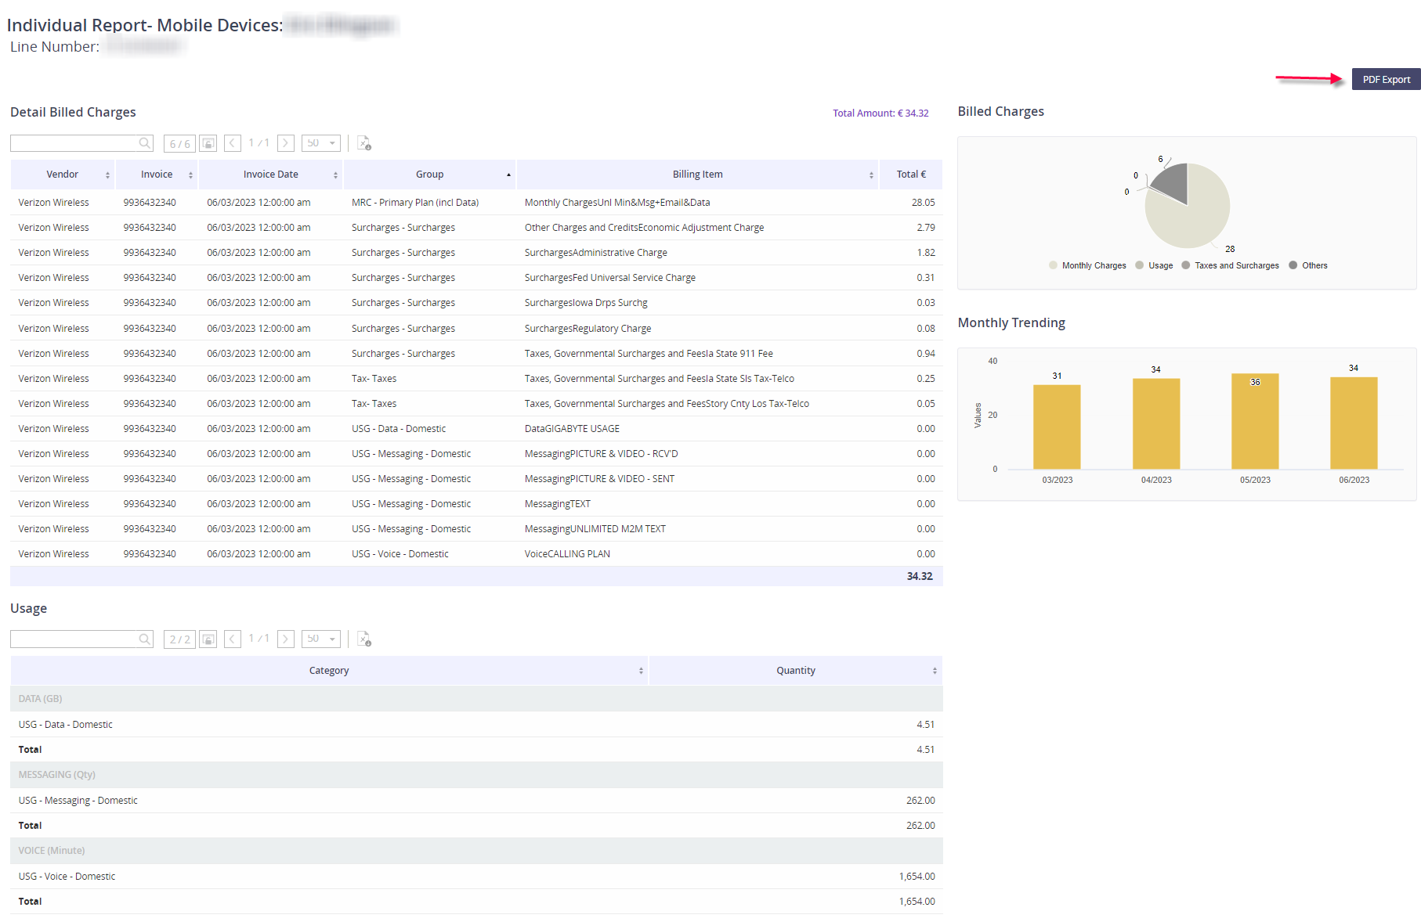Image resolution: width=1421 pixels, height=922 pixels.
Task: Click the MESSAGING (Qty) group header
Action: point(476,775)
